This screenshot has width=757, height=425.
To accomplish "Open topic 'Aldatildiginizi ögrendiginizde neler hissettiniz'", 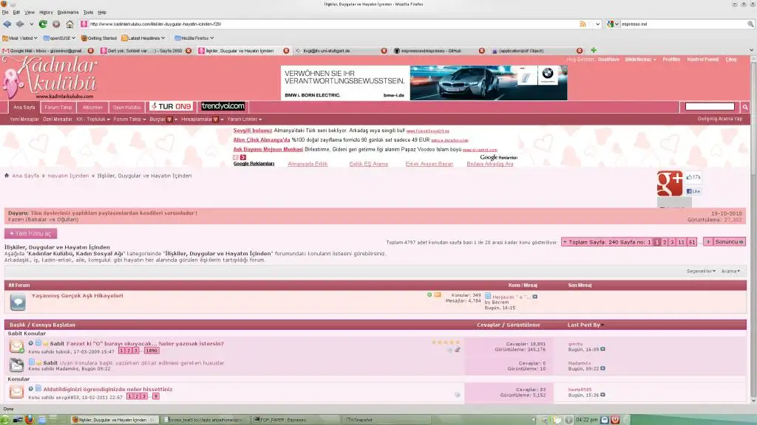I will tap(108, 390).
